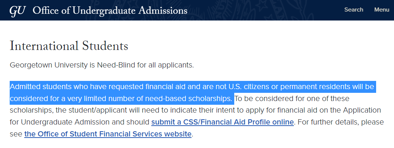Click the text For further details, please
394x148 pixels.
tap(341, 122)
